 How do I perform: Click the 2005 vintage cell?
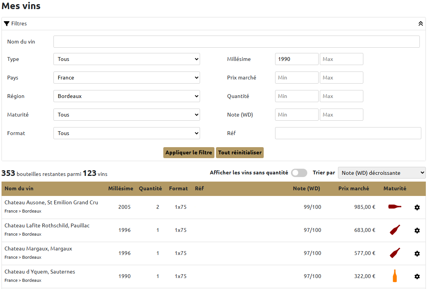pos(124,207)
